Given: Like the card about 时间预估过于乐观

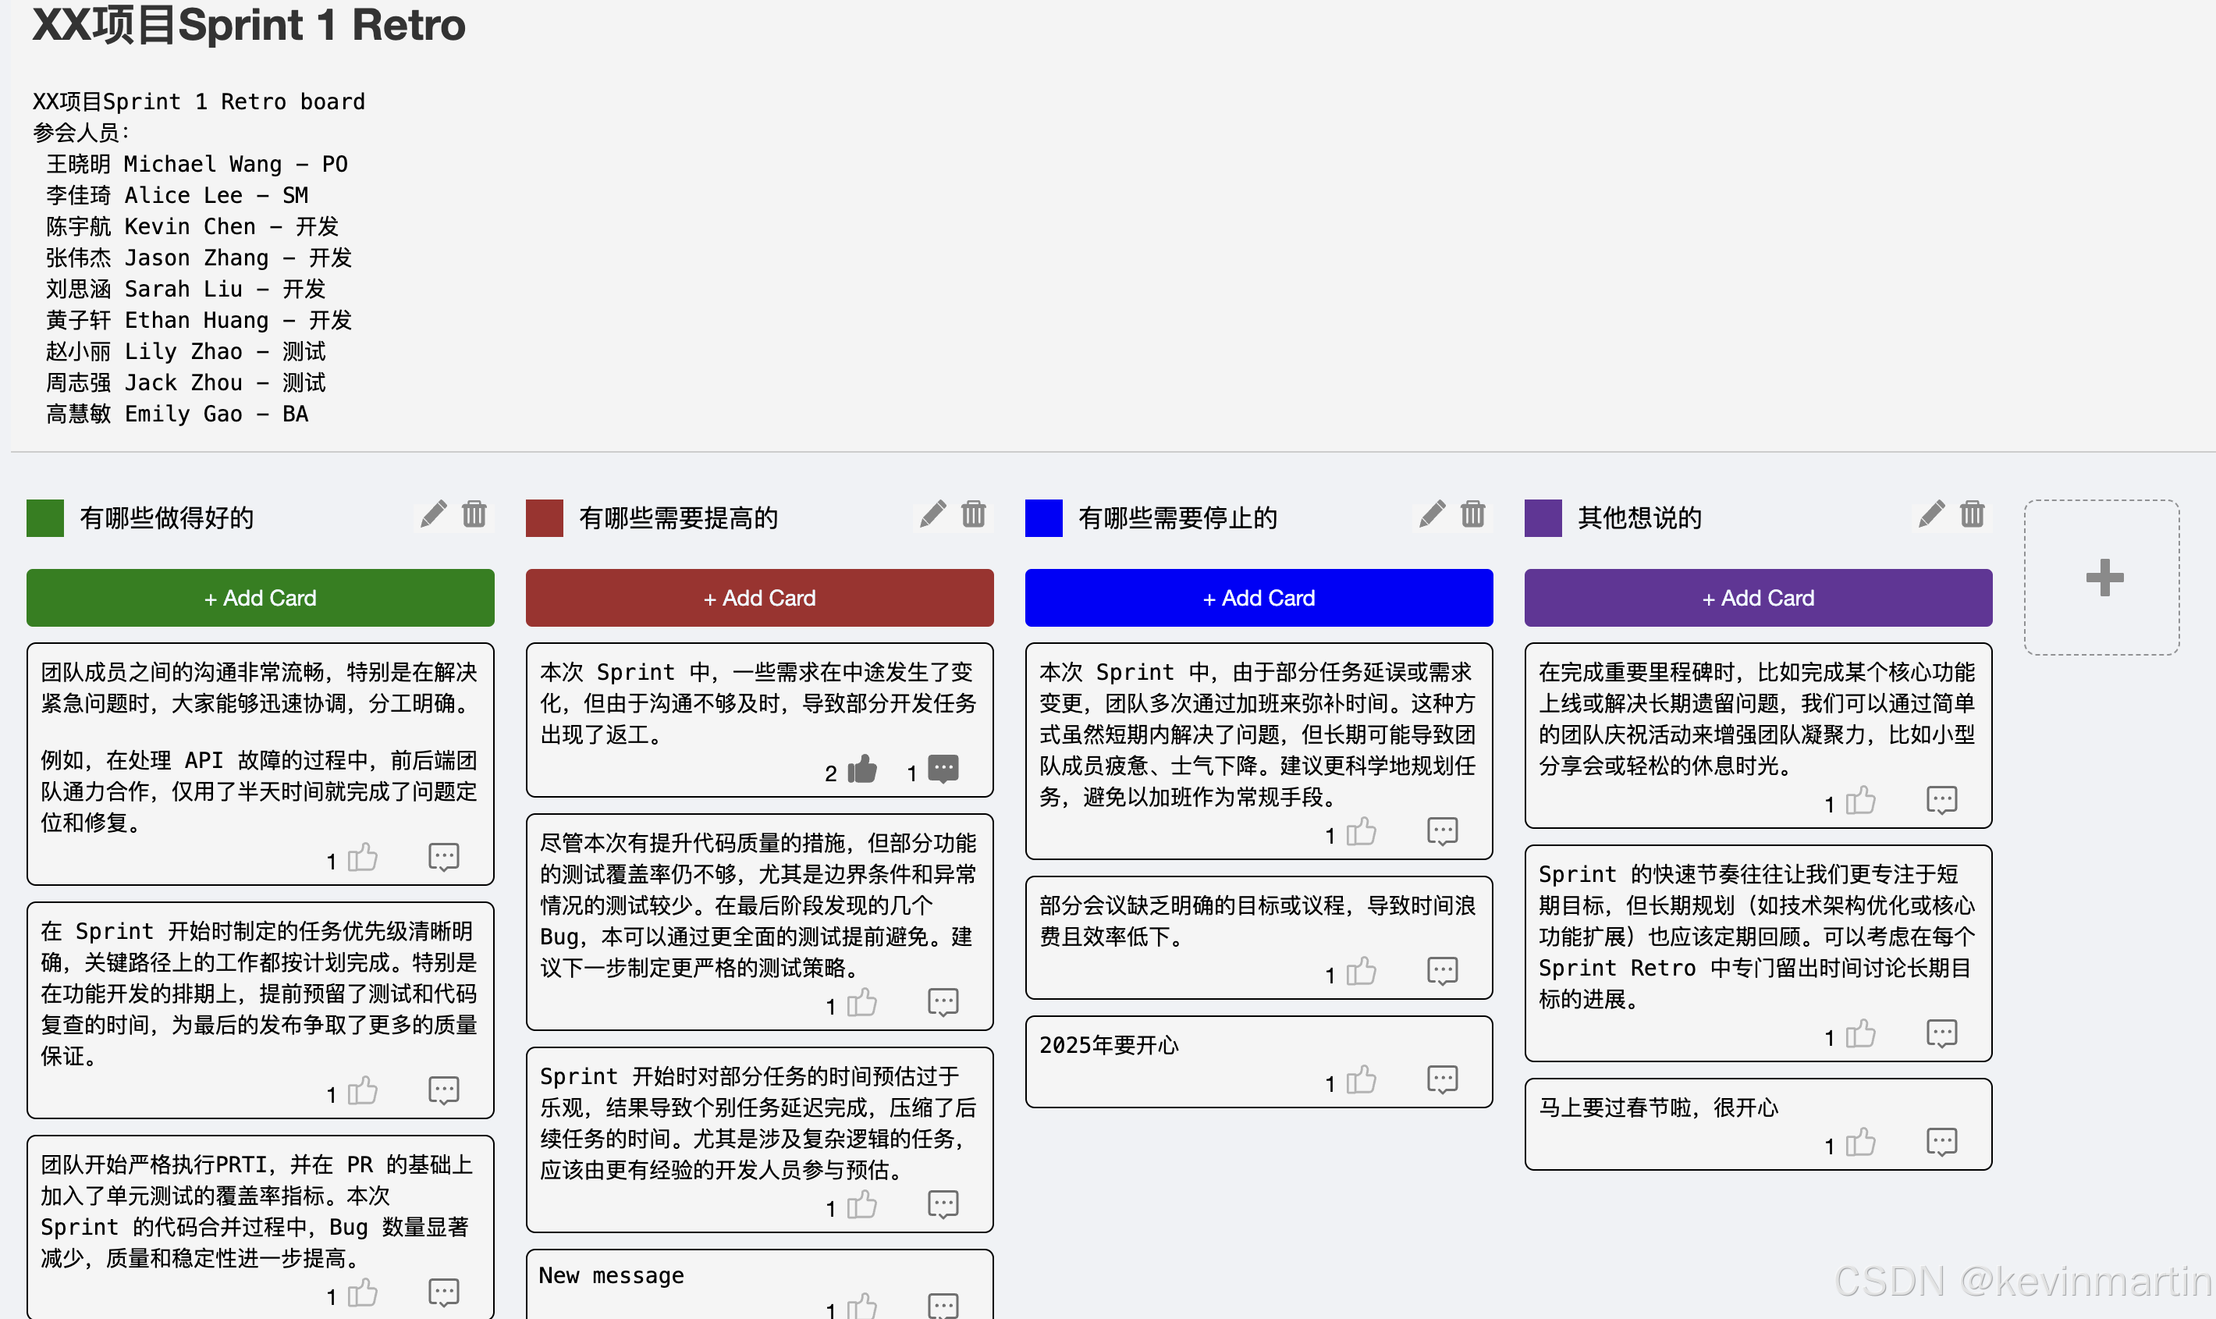Looking at the screenshot, I should coord(862,1205).
